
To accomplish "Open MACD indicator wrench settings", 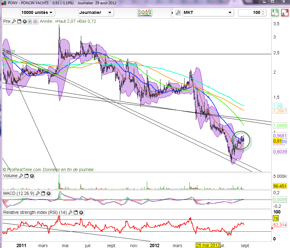I will tap(38, 193).
